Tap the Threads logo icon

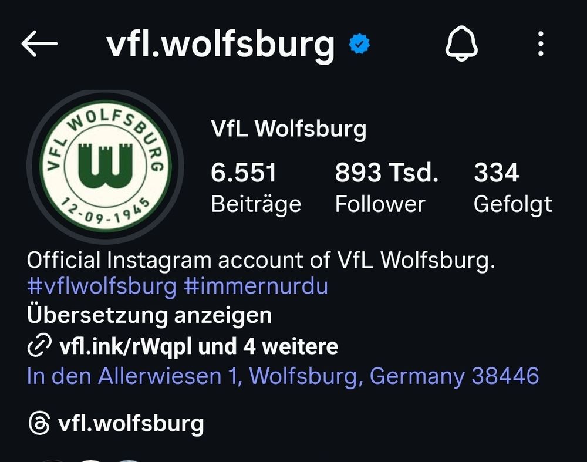tap(39, 423)
